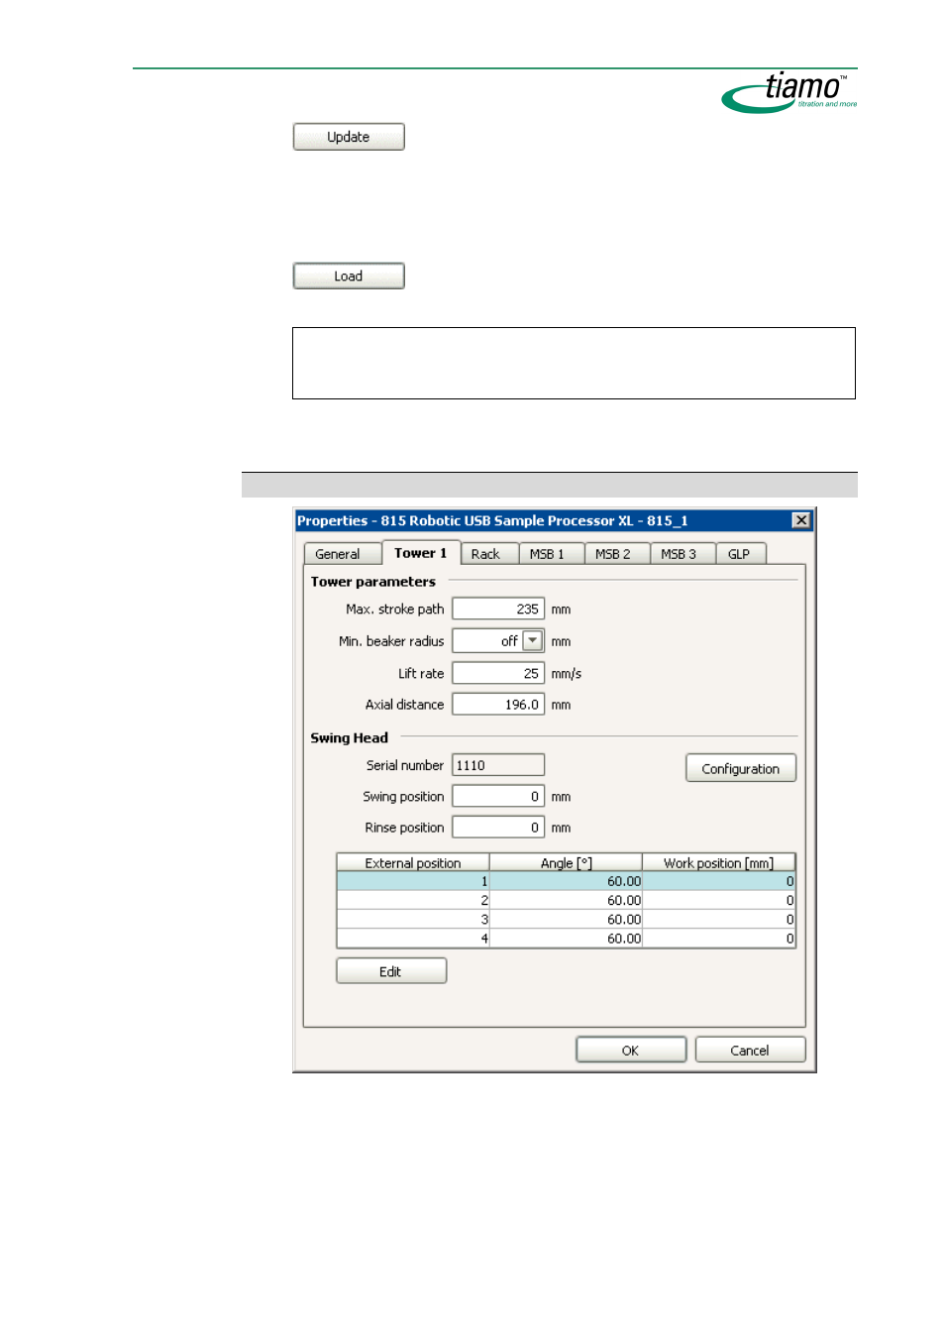The width and height of the screenshot is (945, 1338).
Task: Open the MSB 2 tab
Action: (x=617, y=554)
